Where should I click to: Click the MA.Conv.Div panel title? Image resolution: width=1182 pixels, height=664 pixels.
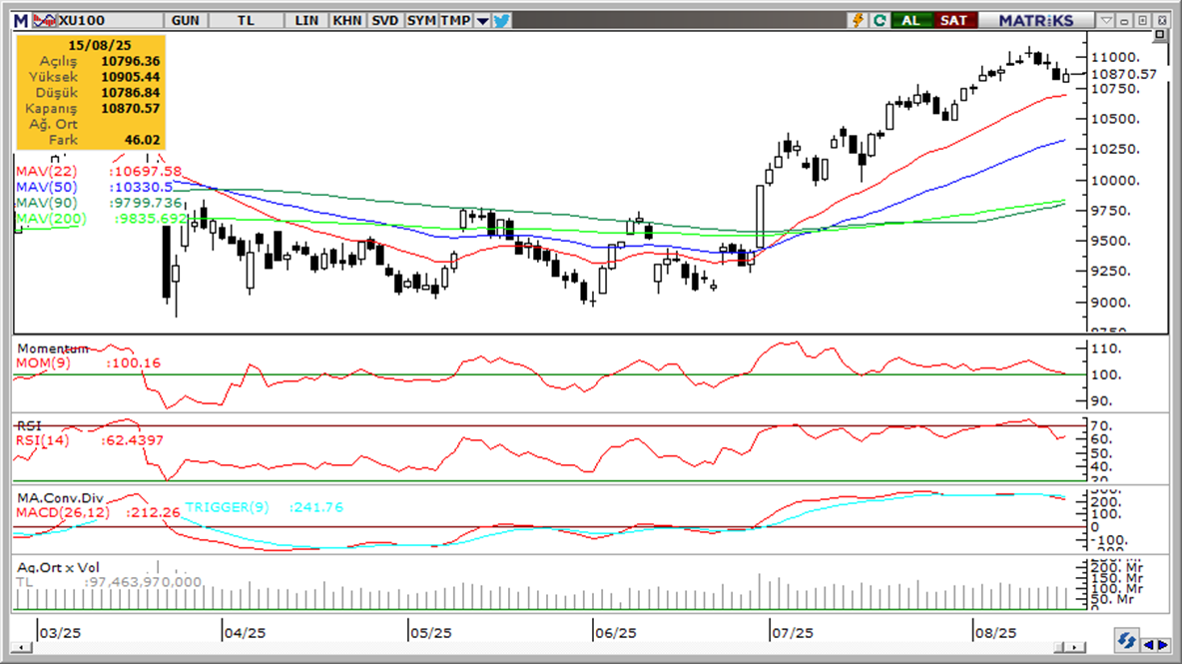click(60, 498)
